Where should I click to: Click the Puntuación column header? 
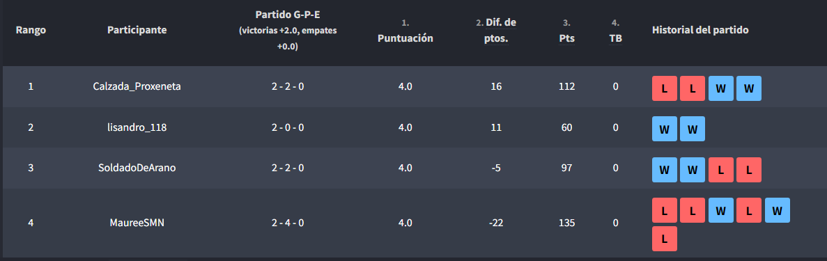[x=405, y=38]
